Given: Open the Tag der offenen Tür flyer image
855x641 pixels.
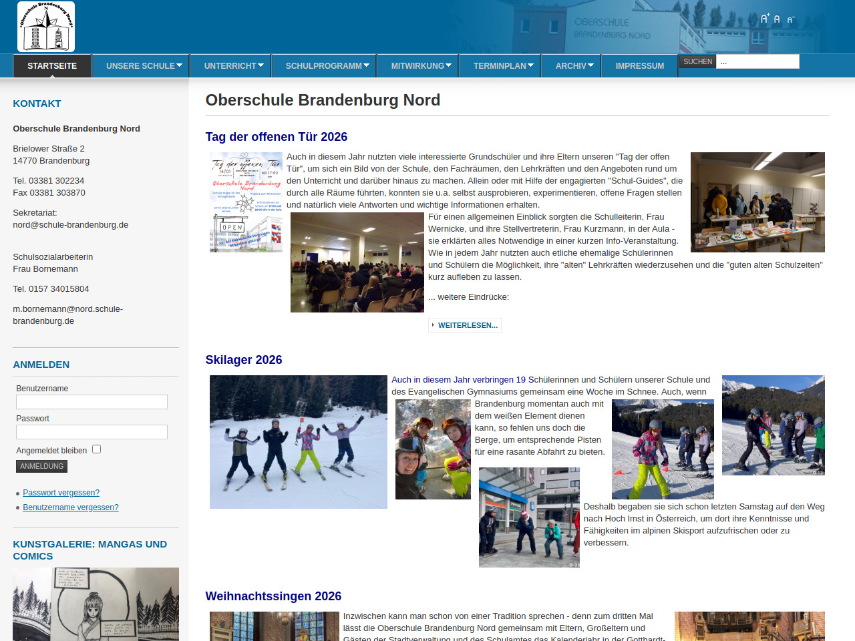Looking at the screenshot, I should tap(246, 202).
